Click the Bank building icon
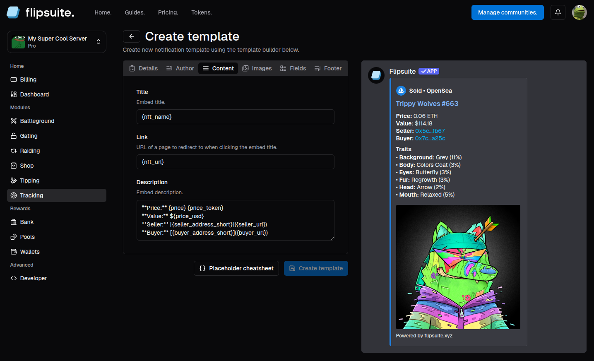The image size is (594, 361). [x=14, y=222]
